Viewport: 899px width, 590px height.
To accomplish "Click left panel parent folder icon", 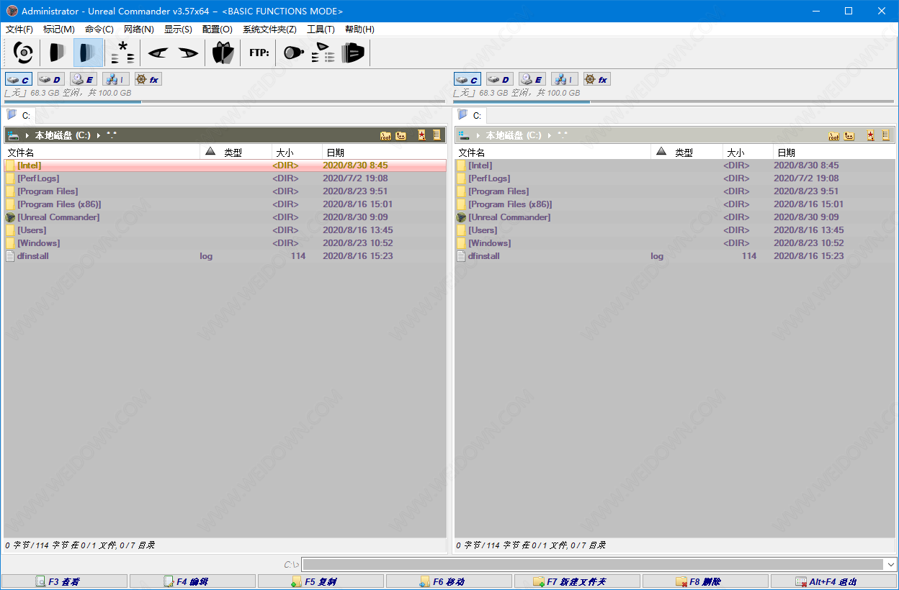I will 401,135.
